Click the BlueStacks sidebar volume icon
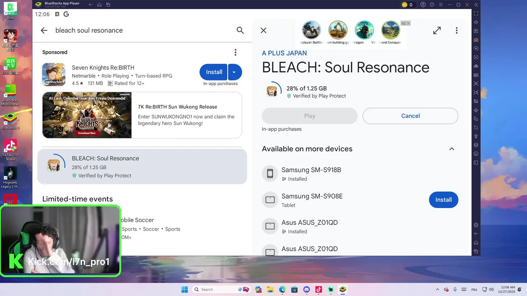 [476, 22]
